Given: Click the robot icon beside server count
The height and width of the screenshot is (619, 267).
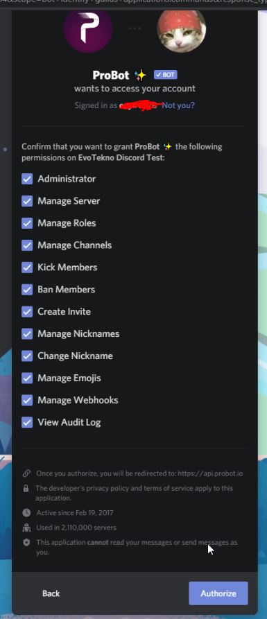Looking at the screenshot, I should click(x=26, y=528).
